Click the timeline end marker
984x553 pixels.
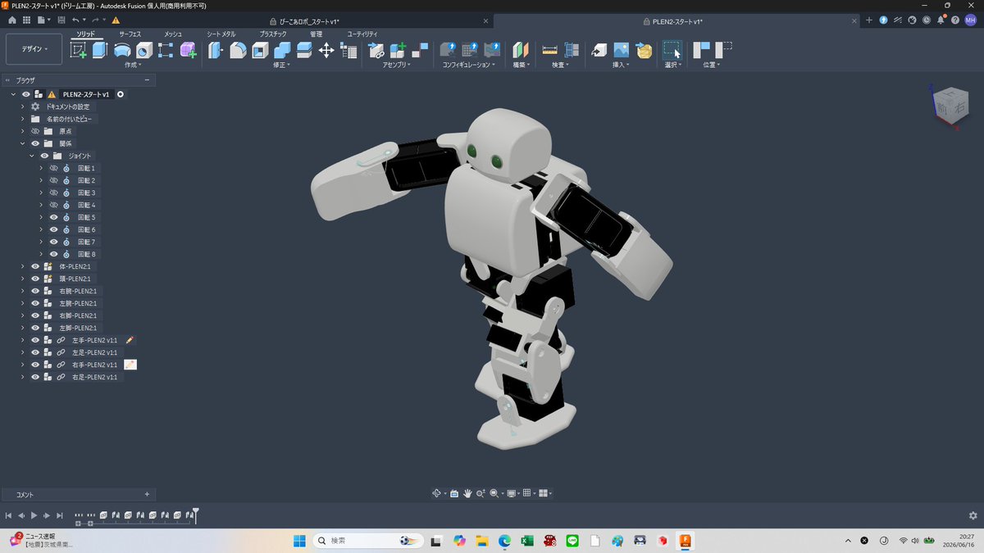point(196,514)
